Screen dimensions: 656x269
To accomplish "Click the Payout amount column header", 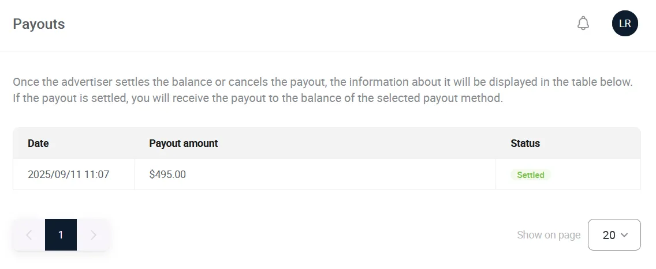I will pyautogui.click(x=183, y=143).
